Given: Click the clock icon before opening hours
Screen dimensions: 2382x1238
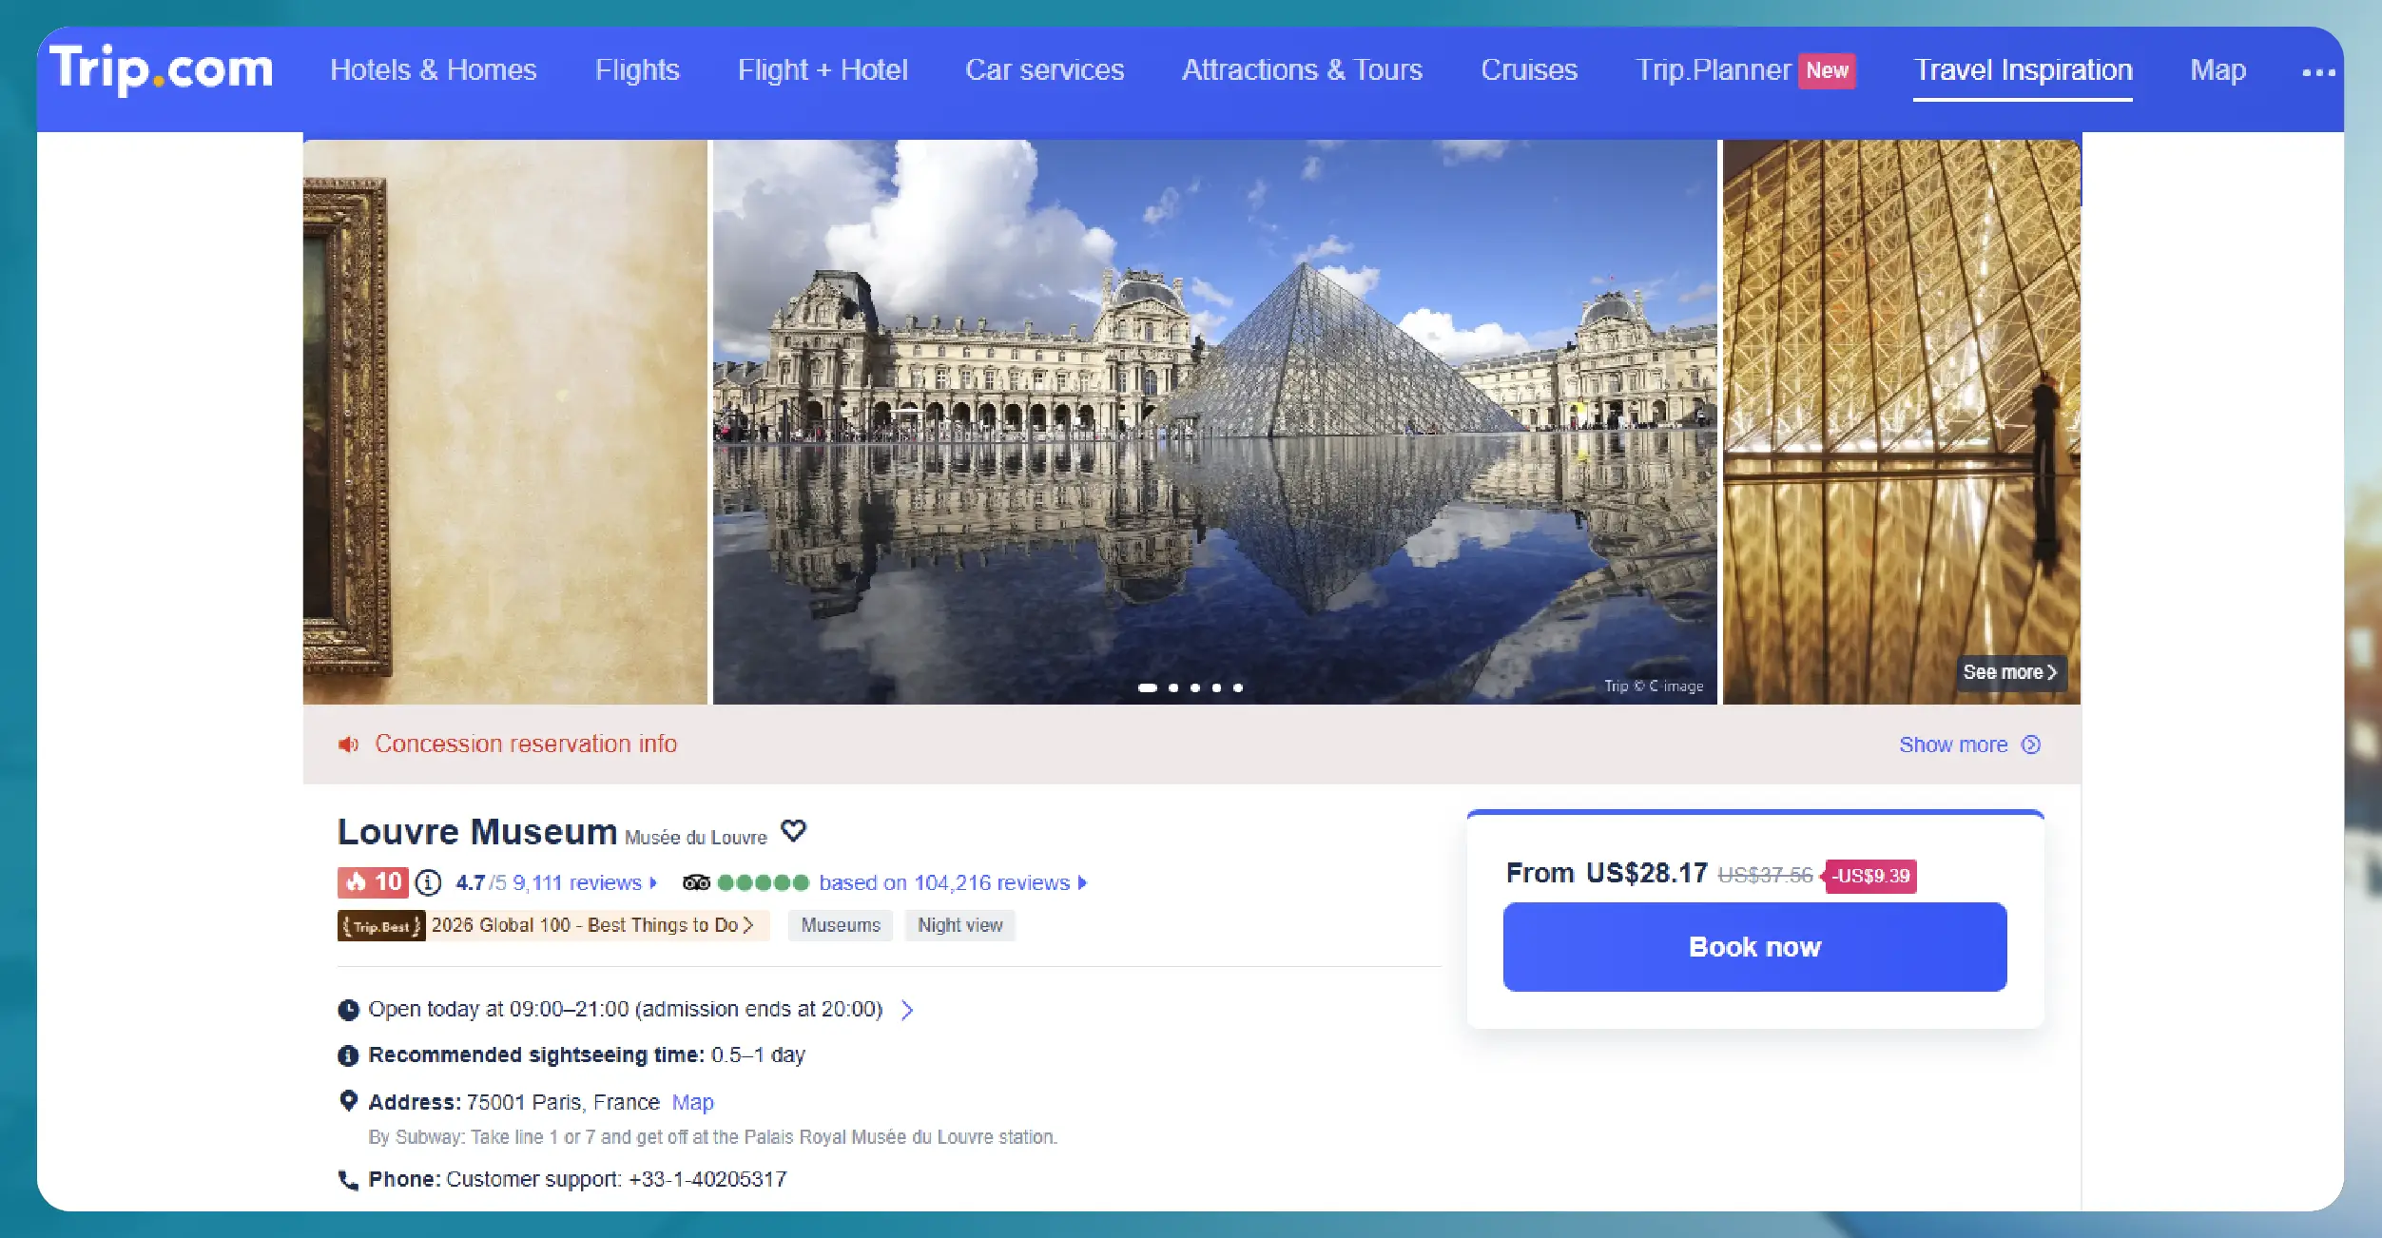Looking at the screenshot, I should tap(349, 1009).
